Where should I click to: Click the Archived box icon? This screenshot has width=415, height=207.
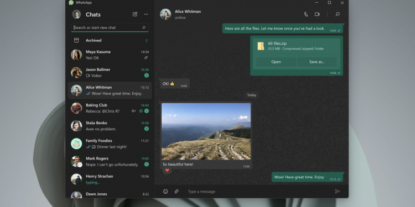tap(76, 40)
